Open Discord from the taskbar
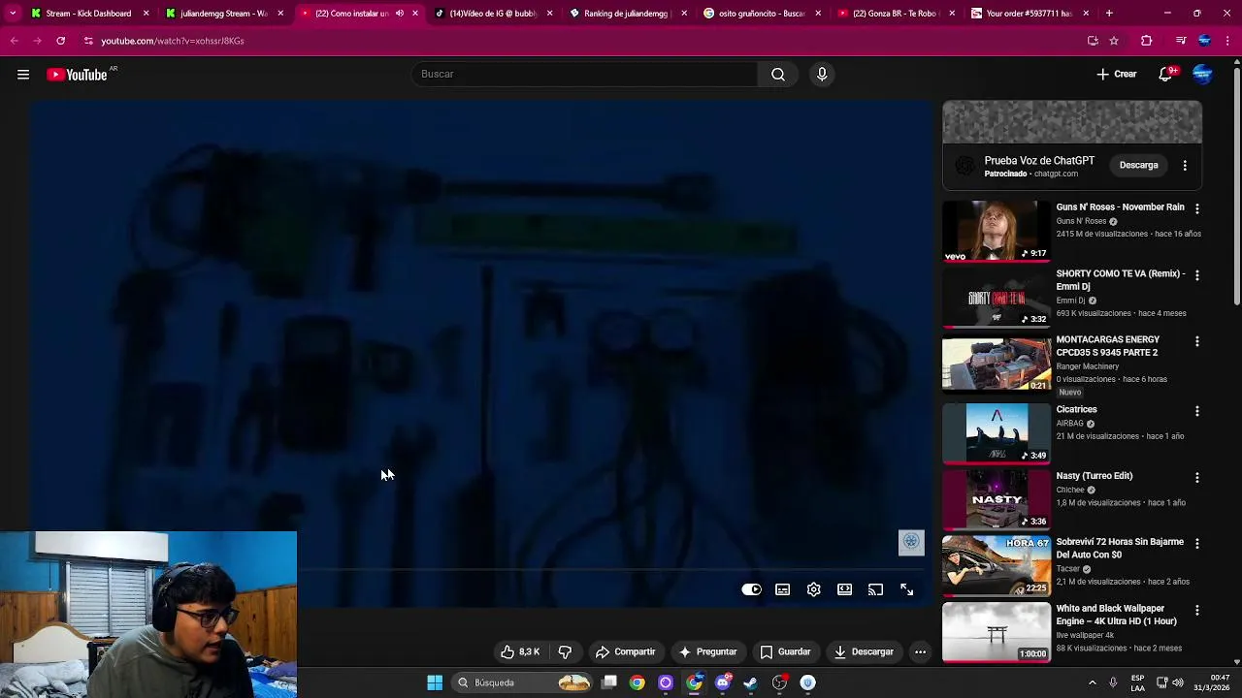The width and height of the screenshot is (1242, 698). coord(723,683)
